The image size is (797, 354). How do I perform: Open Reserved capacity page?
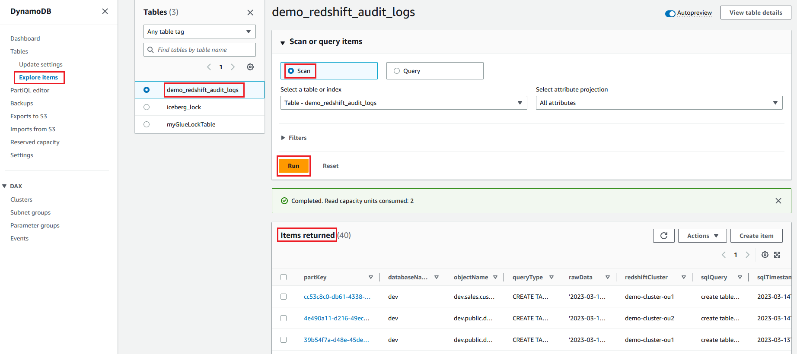coord(35,142)
